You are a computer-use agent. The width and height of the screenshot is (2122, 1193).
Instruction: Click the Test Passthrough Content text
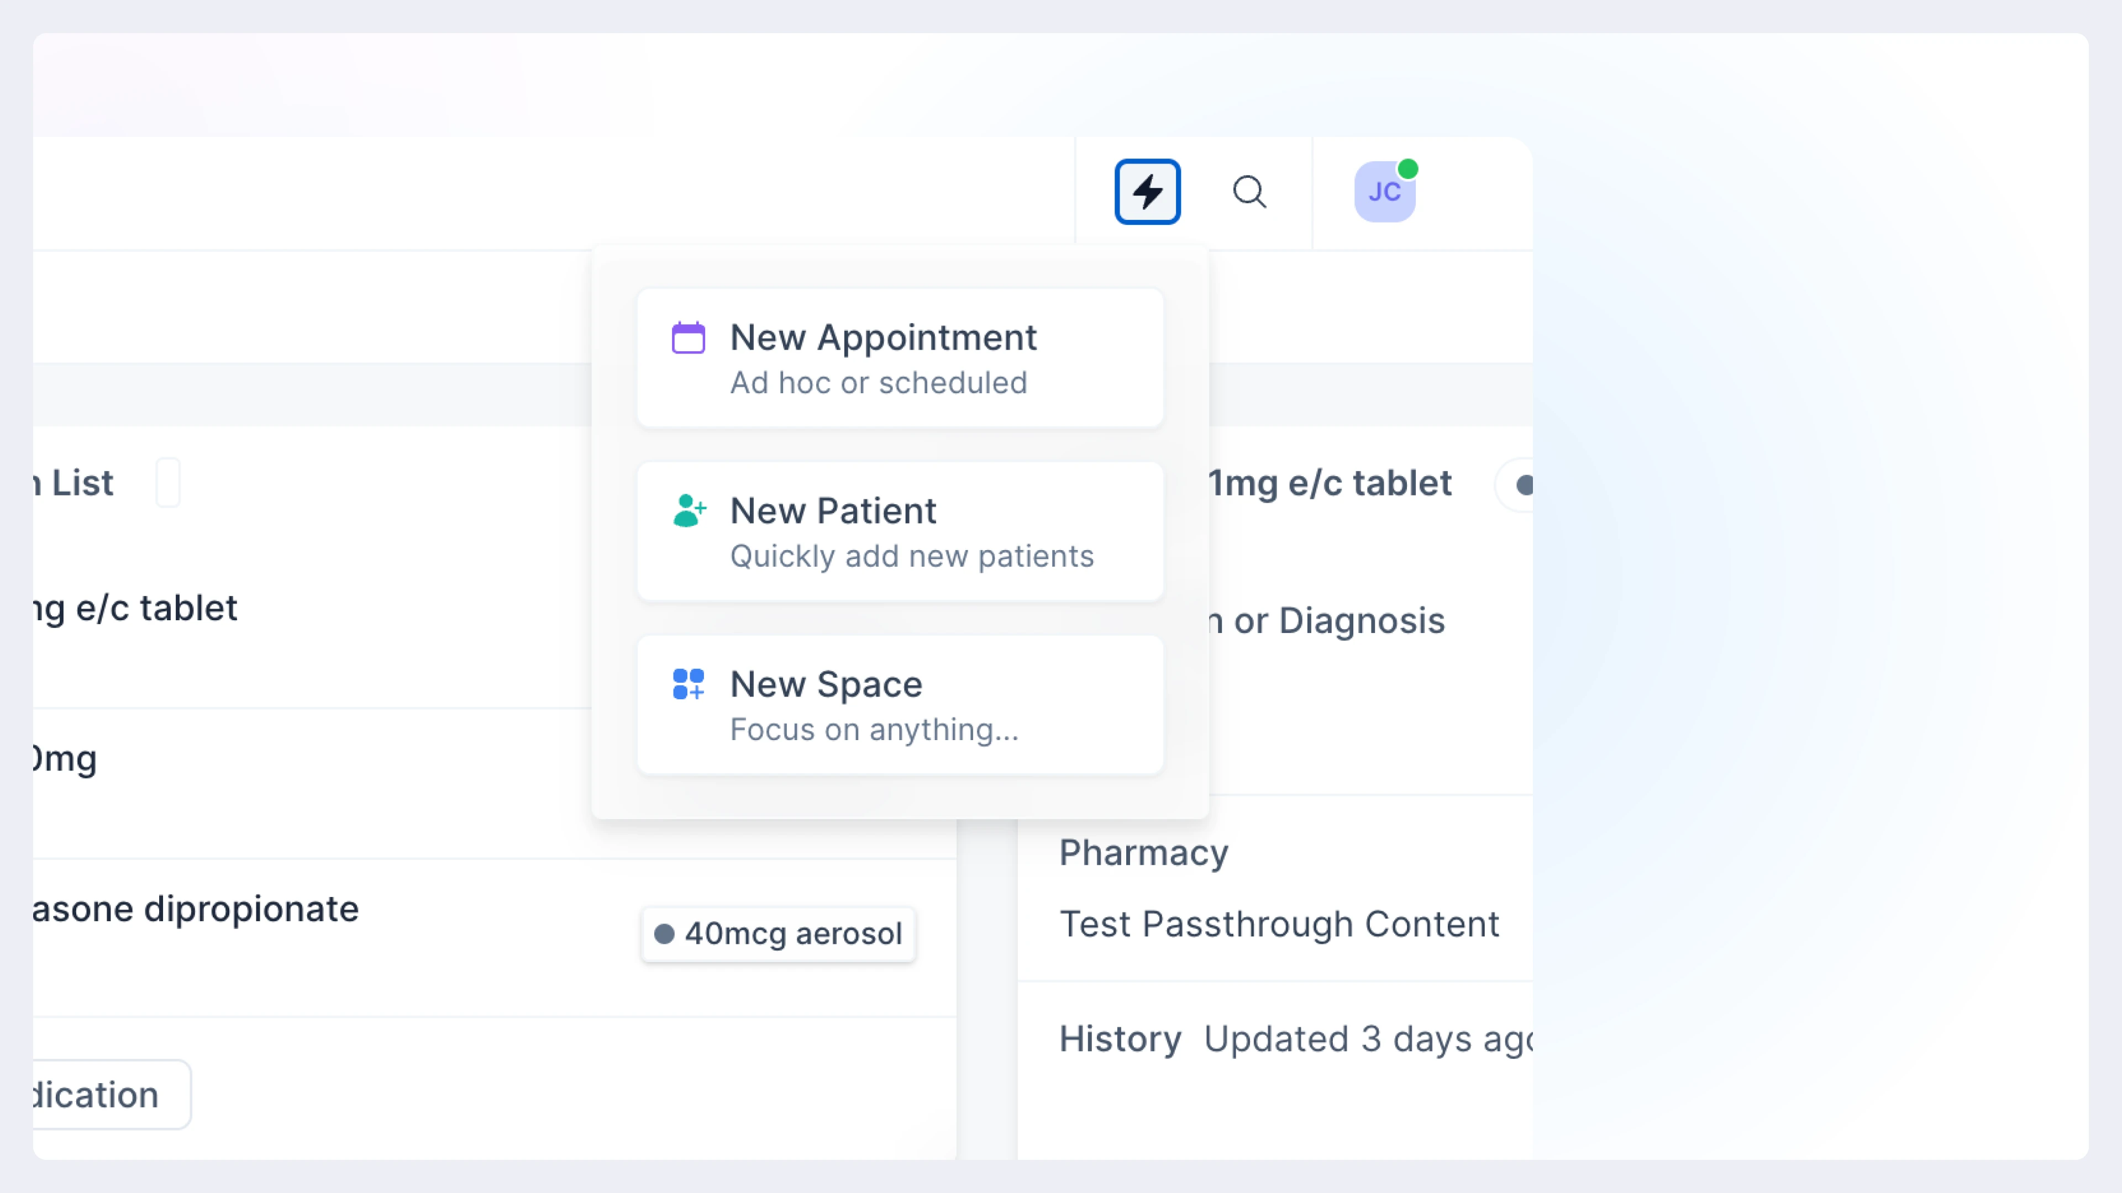pyautogui.click(x=1279, y=924)
